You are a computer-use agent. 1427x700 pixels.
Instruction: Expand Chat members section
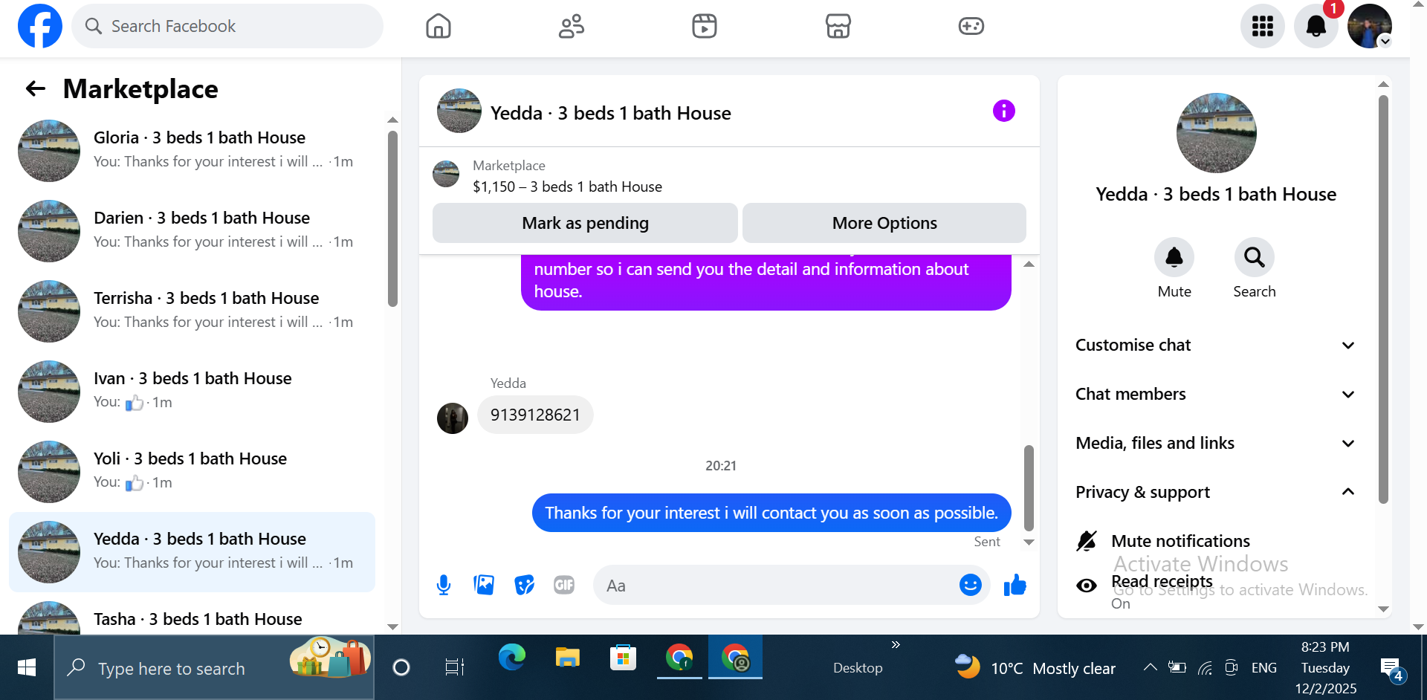tap(1216, 394)
